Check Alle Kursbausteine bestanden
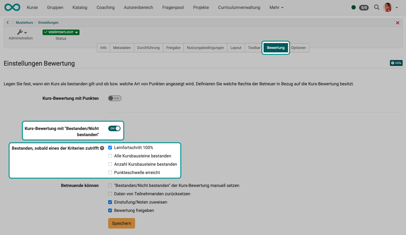The image size is (406, 235). point(110,156)
